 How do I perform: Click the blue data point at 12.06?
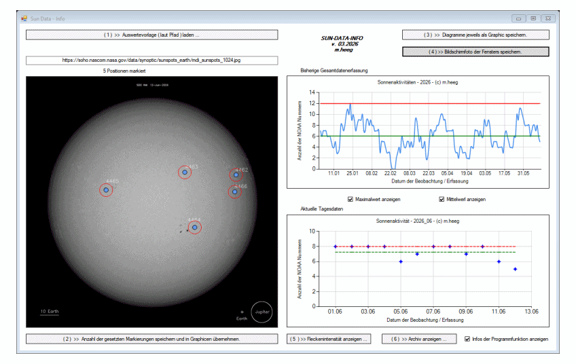(x=515, y=269)
